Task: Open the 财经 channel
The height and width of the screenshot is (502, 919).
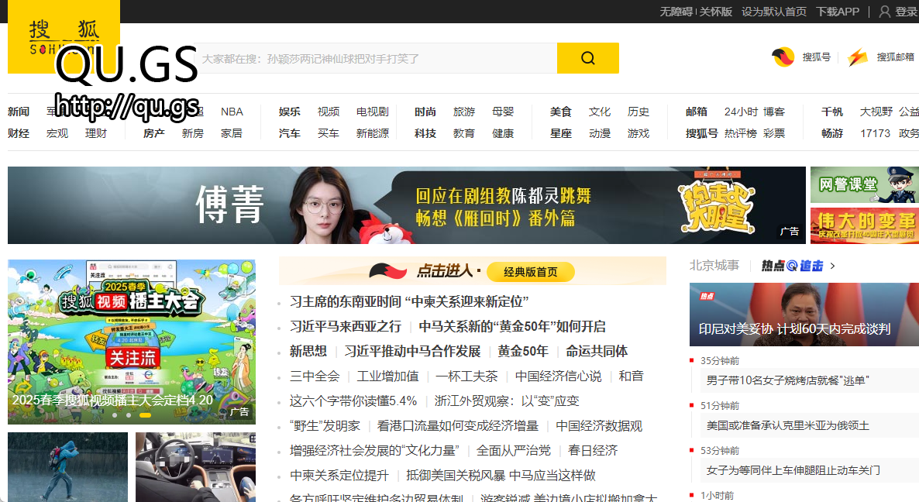Action: pos(19,133)
